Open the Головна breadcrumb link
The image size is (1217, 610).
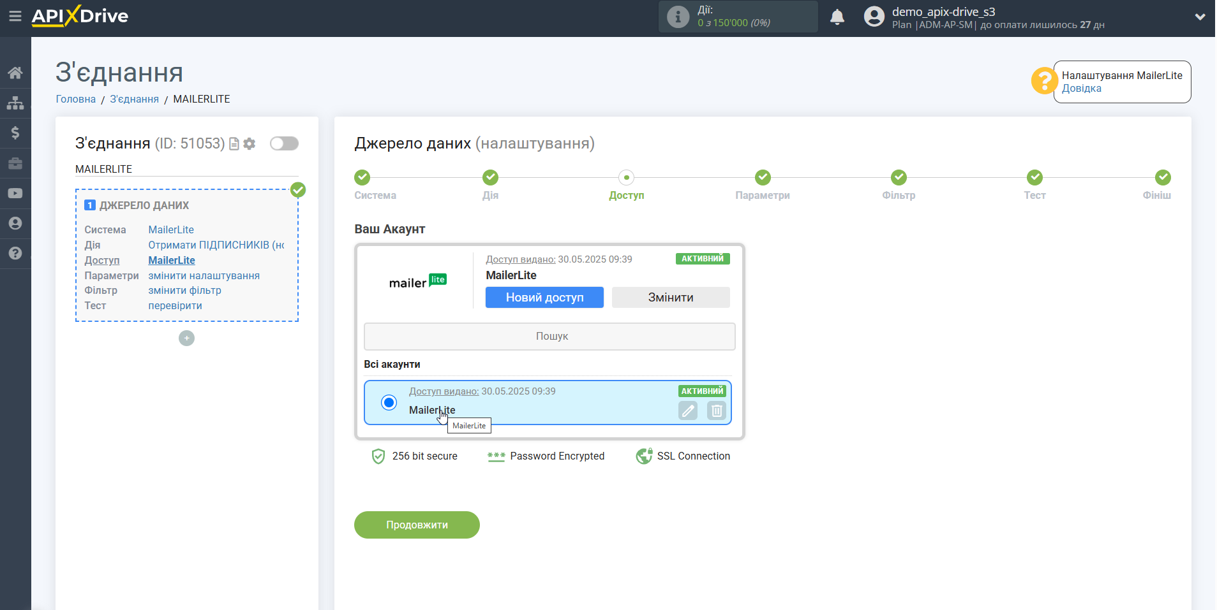76,99
